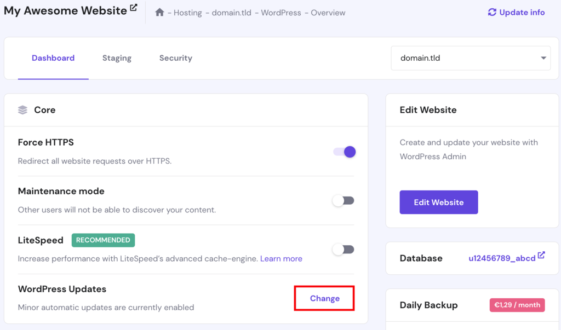Click the home icon in the breadcrumb

(158, 12)
